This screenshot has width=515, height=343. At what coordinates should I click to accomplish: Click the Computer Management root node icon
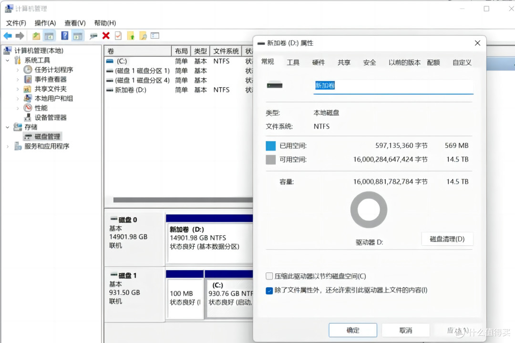point(8,50)
